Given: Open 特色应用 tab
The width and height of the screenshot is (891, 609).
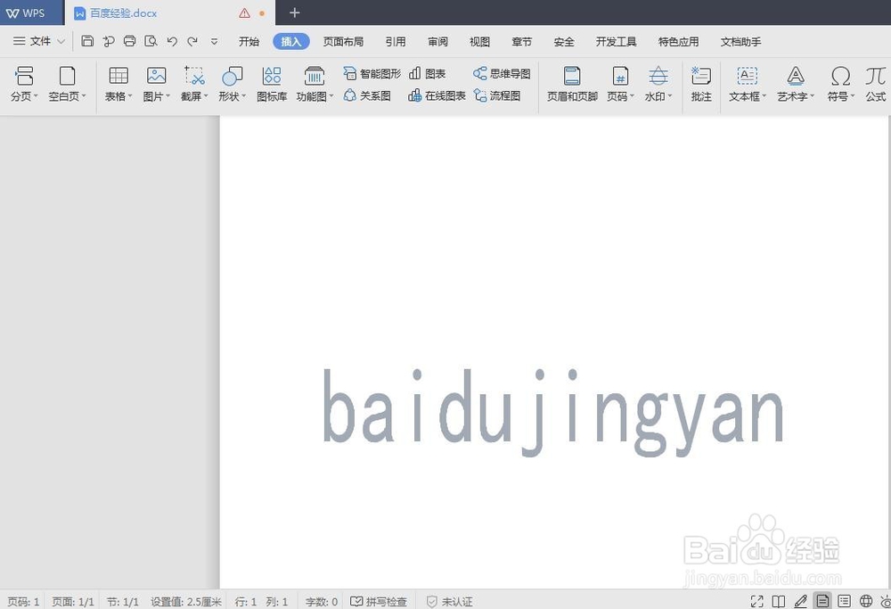Looking at the screenshot, I should click(x=678, y=42).
